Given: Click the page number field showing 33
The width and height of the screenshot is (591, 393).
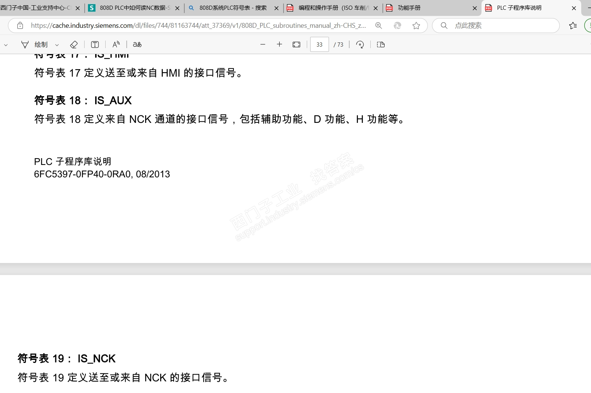Looking at the screenshot, I should click(320, 44).
